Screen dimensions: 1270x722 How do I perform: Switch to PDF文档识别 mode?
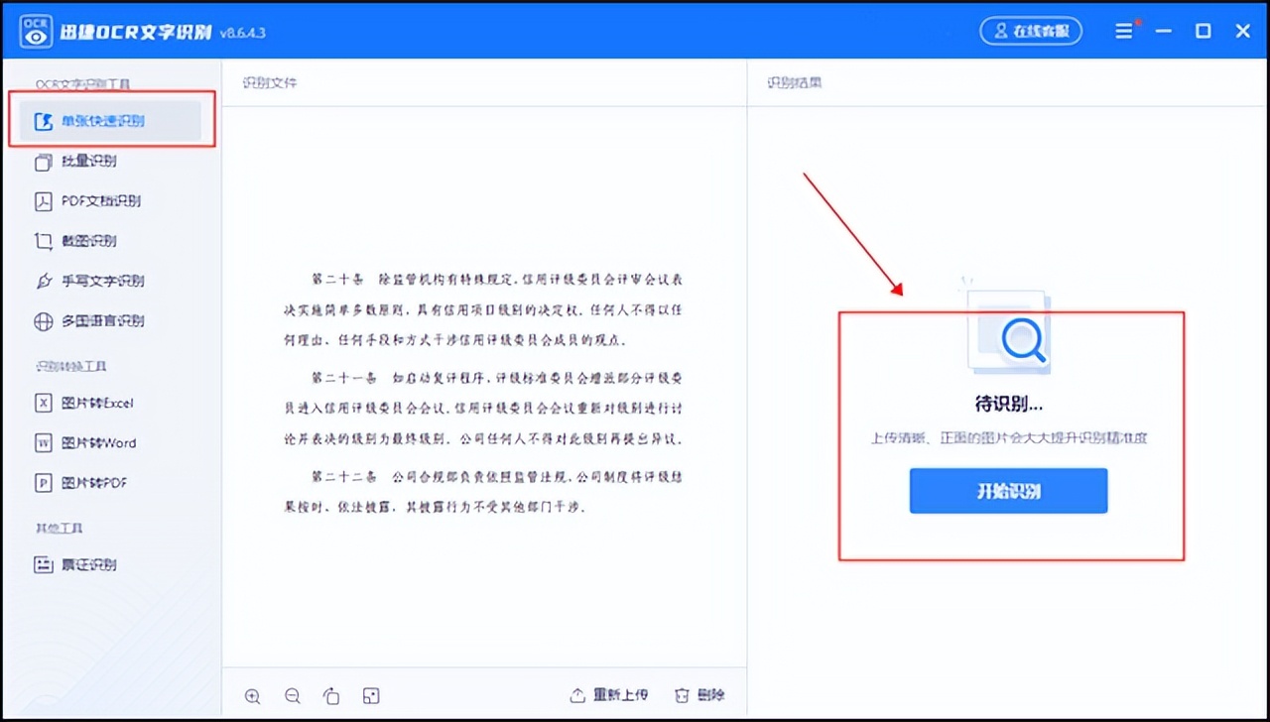pos(104,201)
